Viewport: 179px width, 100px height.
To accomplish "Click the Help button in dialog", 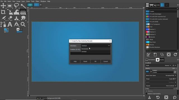I will 75,61.
